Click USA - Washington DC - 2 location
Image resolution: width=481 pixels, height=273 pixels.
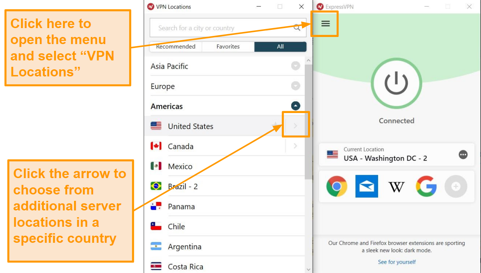pyautogui.click(x=385, y=159)
